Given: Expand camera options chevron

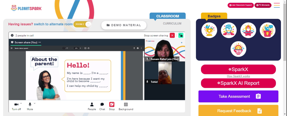Looking at the screenshot, I should click(21, 103).
